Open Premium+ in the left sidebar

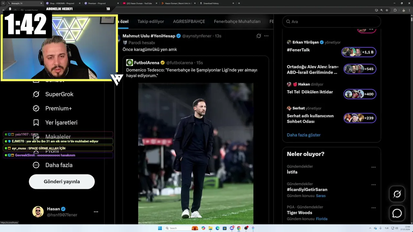(52, 108)
